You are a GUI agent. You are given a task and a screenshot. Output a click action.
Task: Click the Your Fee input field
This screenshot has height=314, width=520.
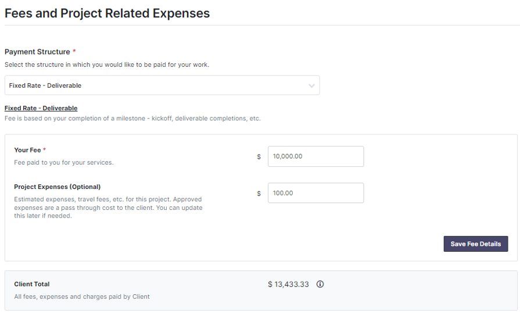pyautogui.click(x=315, y=156)
